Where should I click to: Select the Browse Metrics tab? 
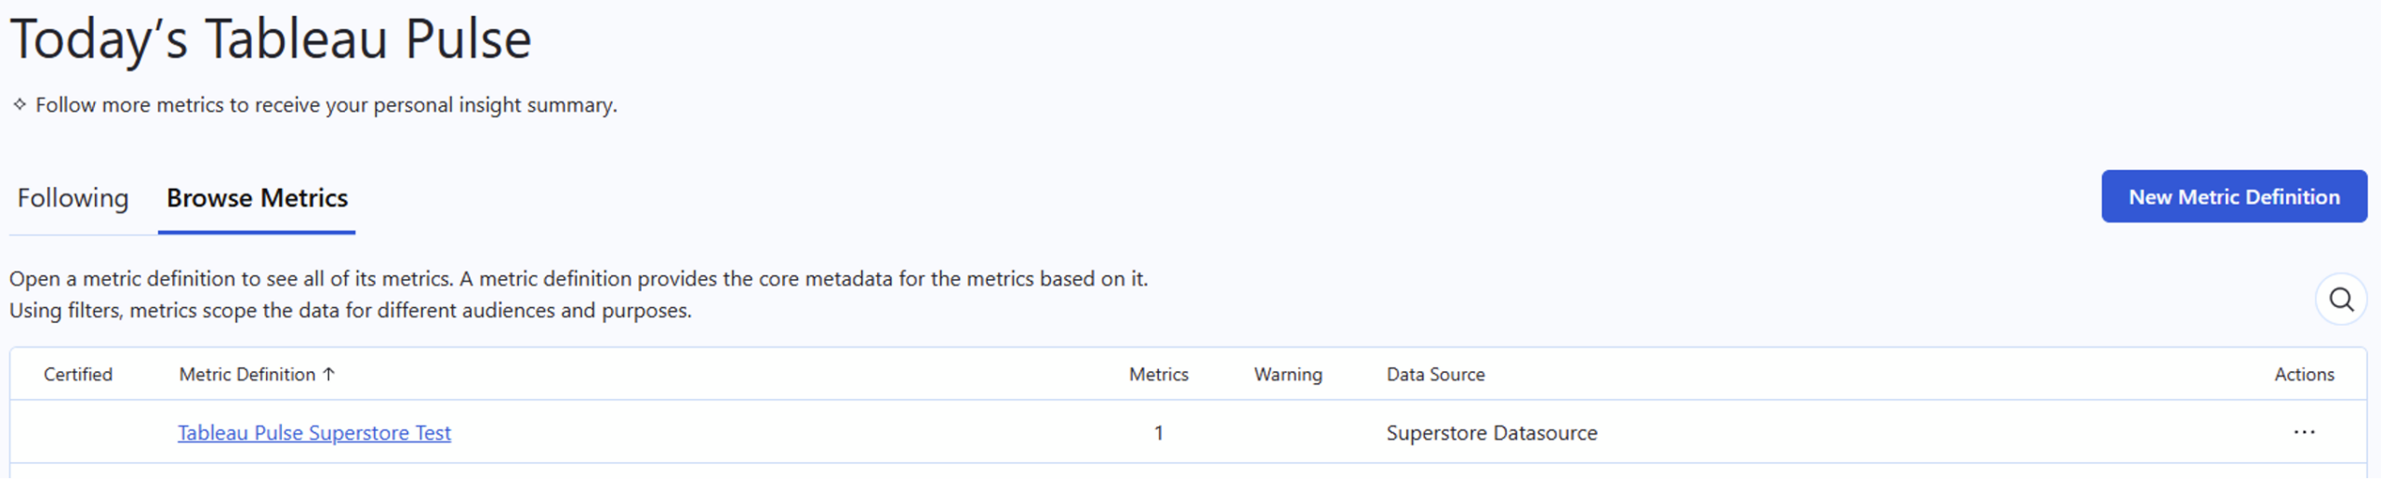pos(257,198)
